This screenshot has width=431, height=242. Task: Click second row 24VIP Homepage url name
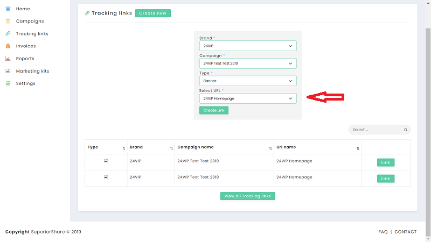(x=294, y=177)
